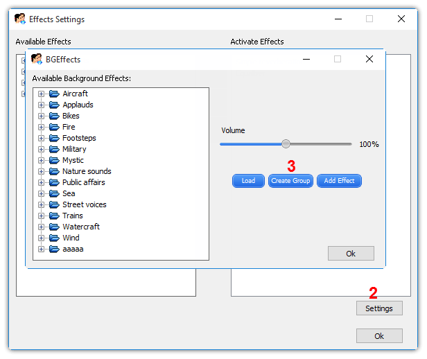Expand the Watercraft tree node
427x359 pixels.
coord(41,227)
